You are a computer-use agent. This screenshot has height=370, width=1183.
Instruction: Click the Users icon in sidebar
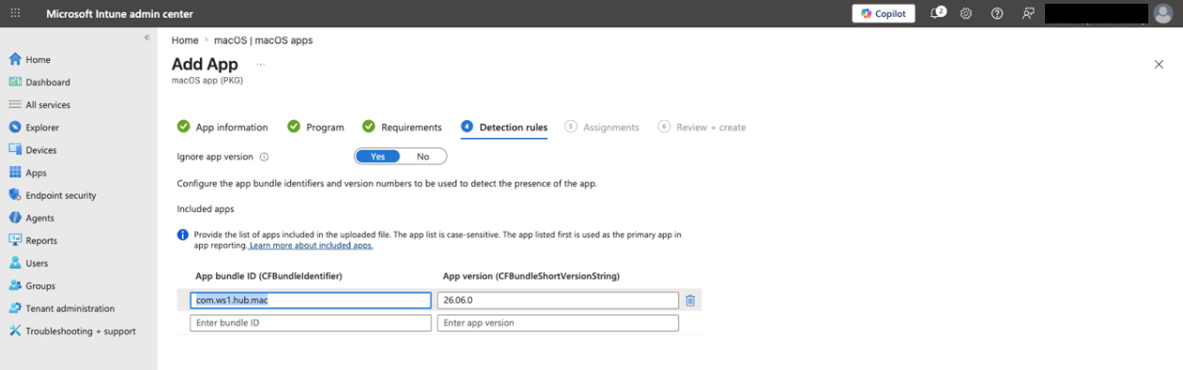click(x=15, y=263)
